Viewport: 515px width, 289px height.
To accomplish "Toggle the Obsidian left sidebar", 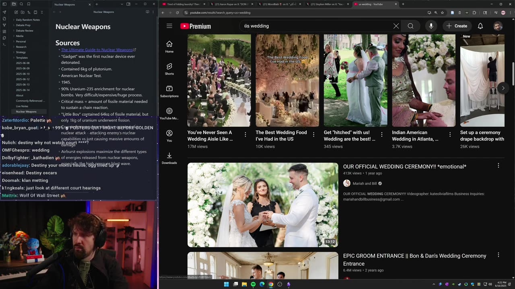I will pos(4,4).
